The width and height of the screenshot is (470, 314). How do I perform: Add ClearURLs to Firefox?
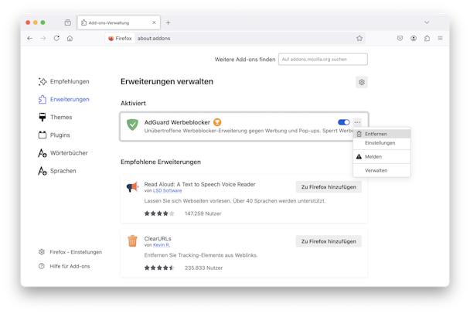coord(329,241)
